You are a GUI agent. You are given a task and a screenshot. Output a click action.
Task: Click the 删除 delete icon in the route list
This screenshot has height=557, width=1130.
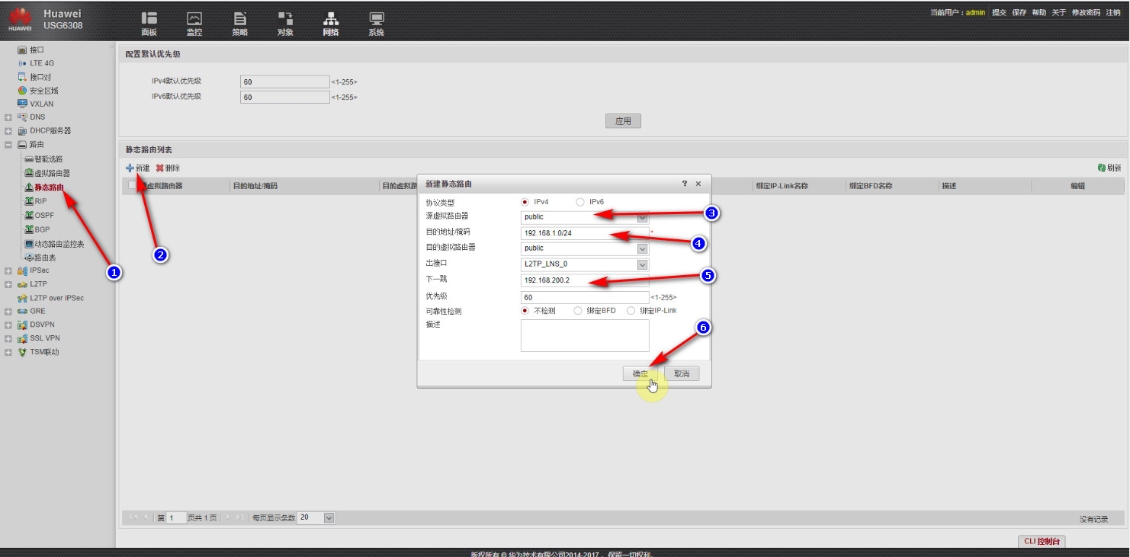tap(160, 168)
